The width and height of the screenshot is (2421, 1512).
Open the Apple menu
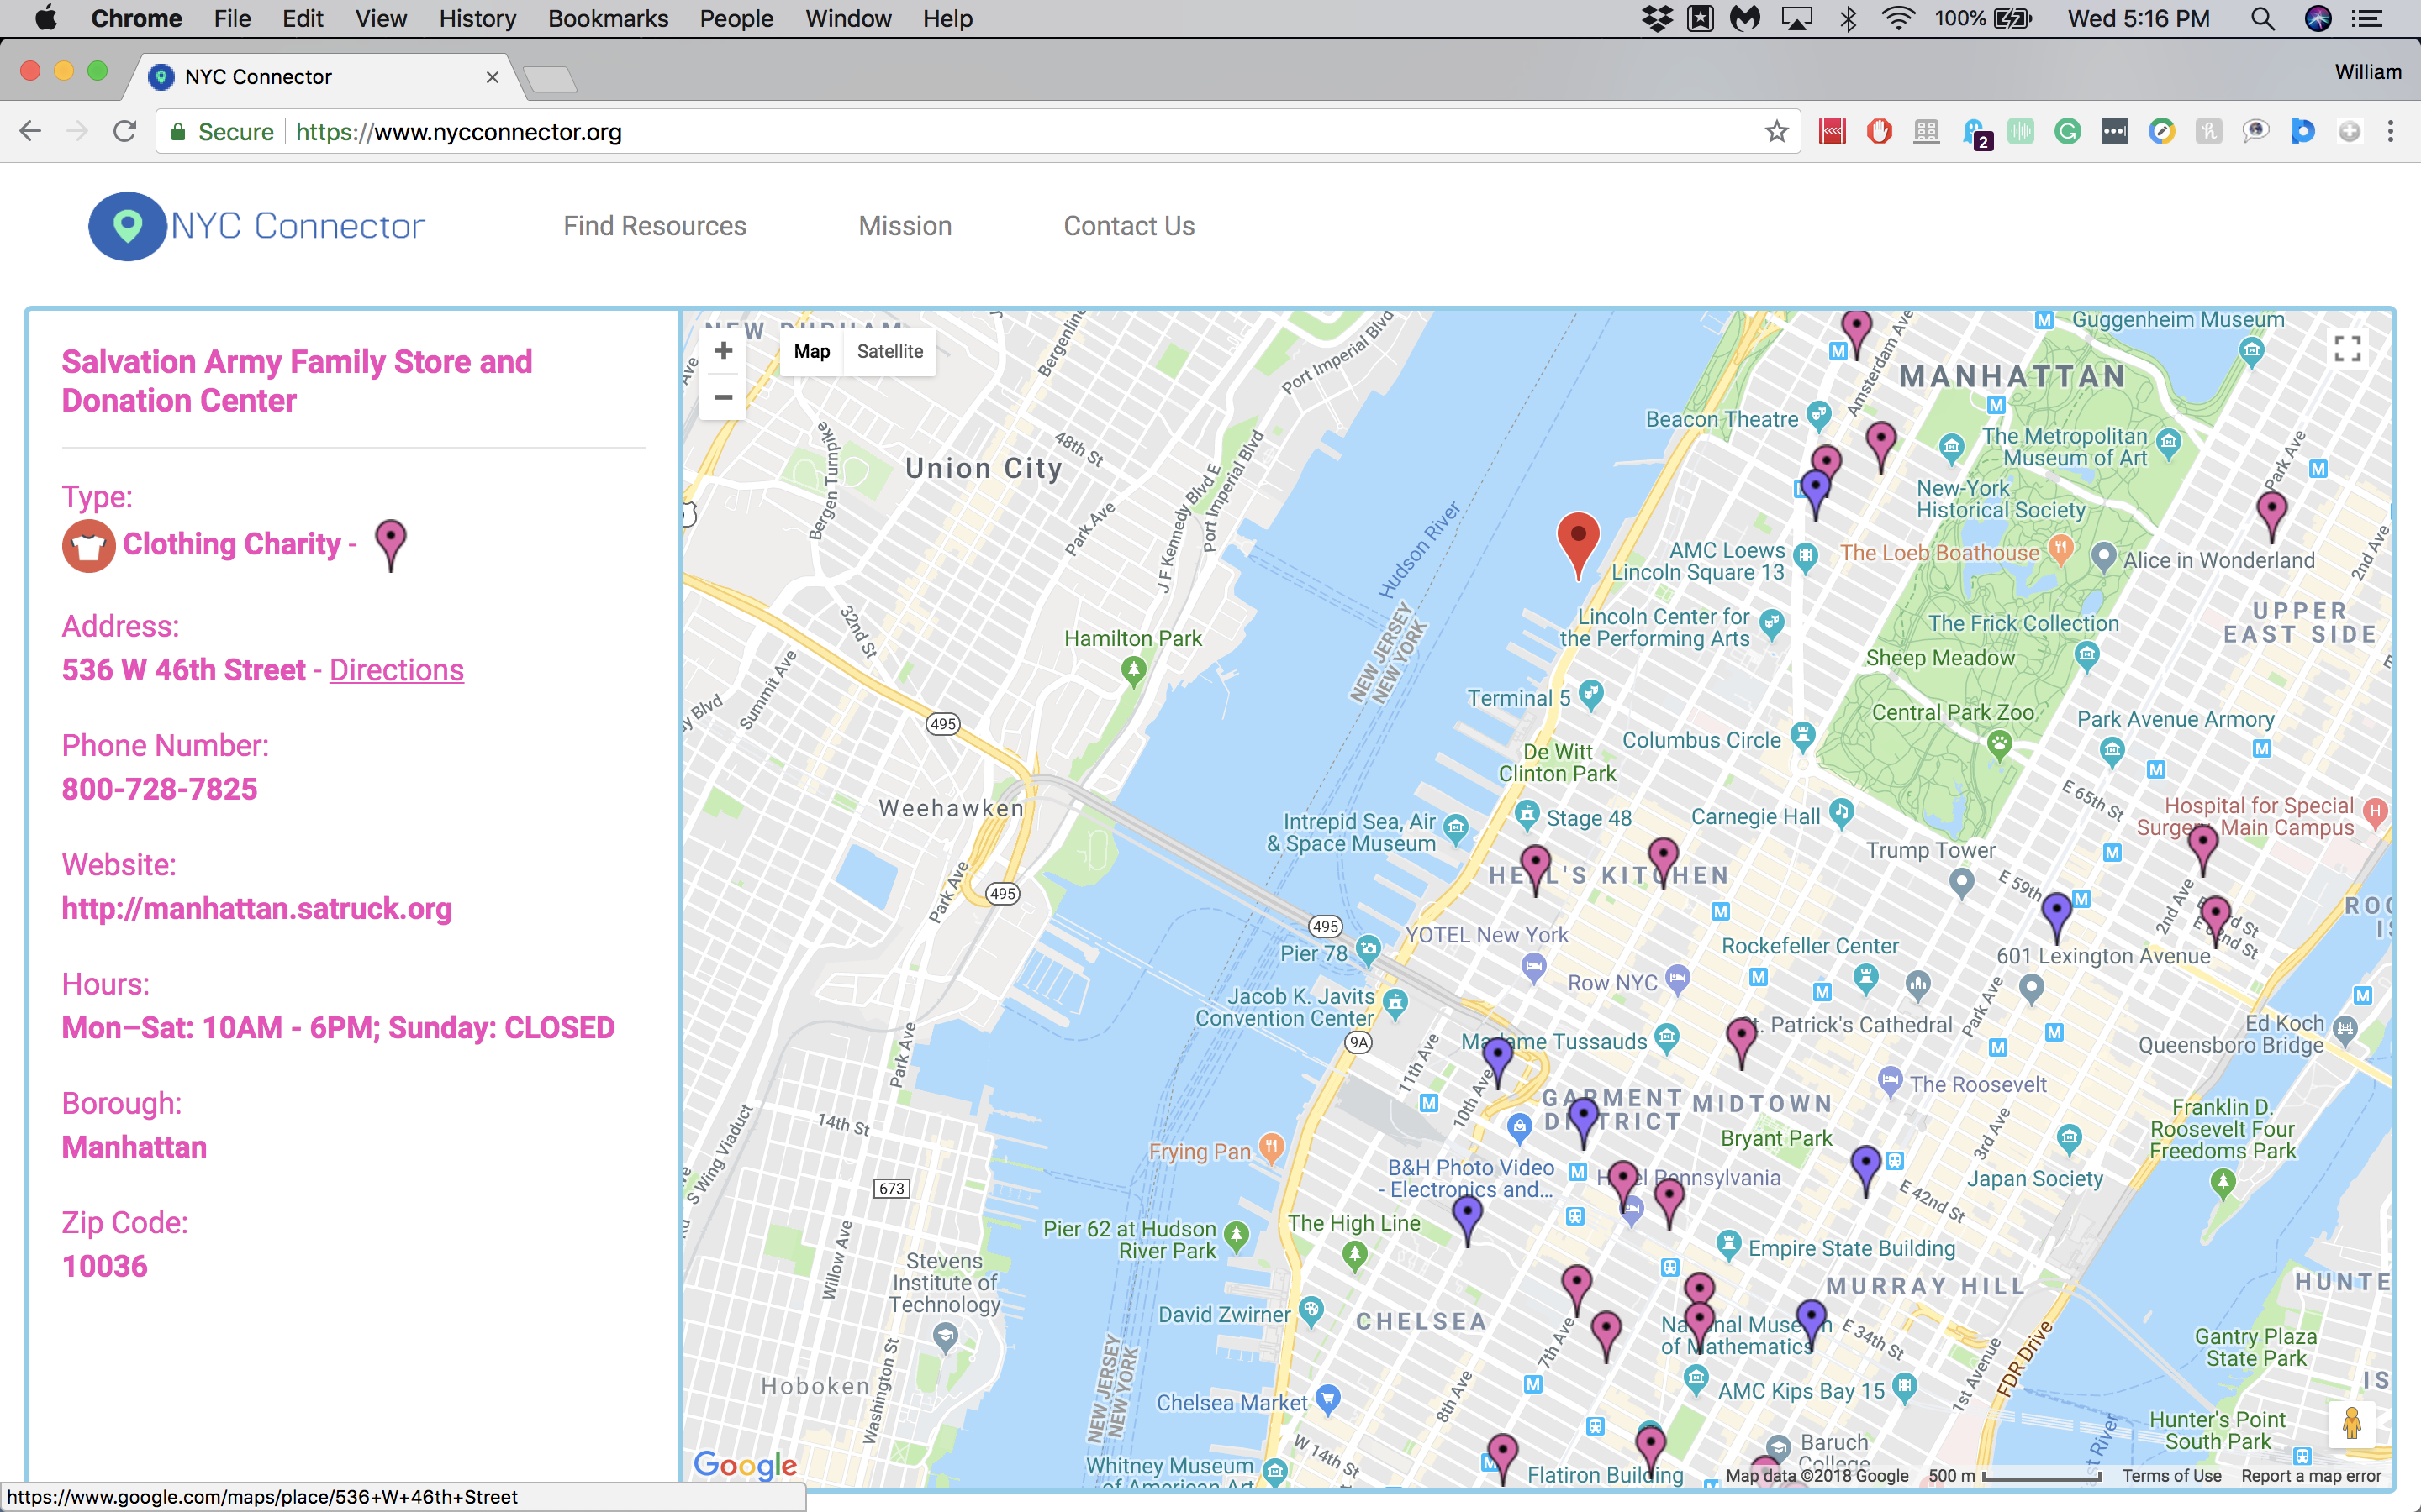47,18
